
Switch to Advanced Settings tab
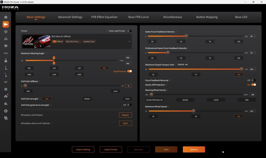click(x=70, y=17)
